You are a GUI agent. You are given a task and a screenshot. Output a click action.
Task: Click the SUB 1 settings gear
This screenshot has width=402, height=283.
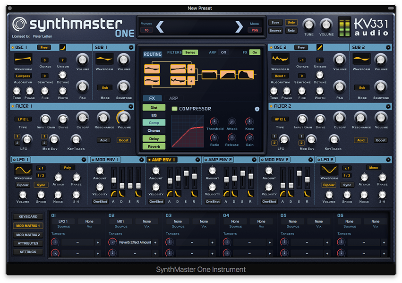click(131, 47)
